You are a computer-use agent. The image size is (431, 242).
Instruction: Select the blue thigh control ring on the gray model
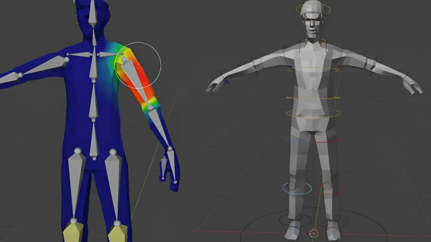299,140
